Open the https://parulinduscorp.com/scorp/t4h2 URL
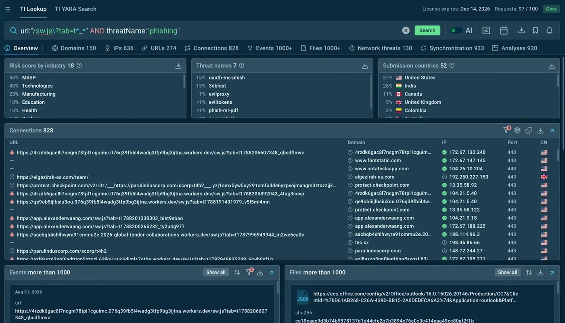 pyautogui.click(x=62, y=251)
